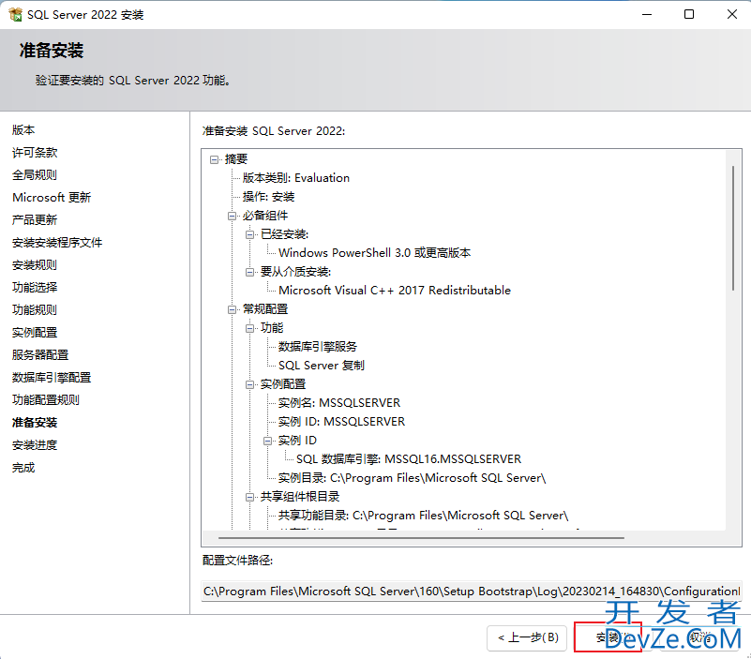Select 数据库引擎配置 step in sidebar

point(52,378)
